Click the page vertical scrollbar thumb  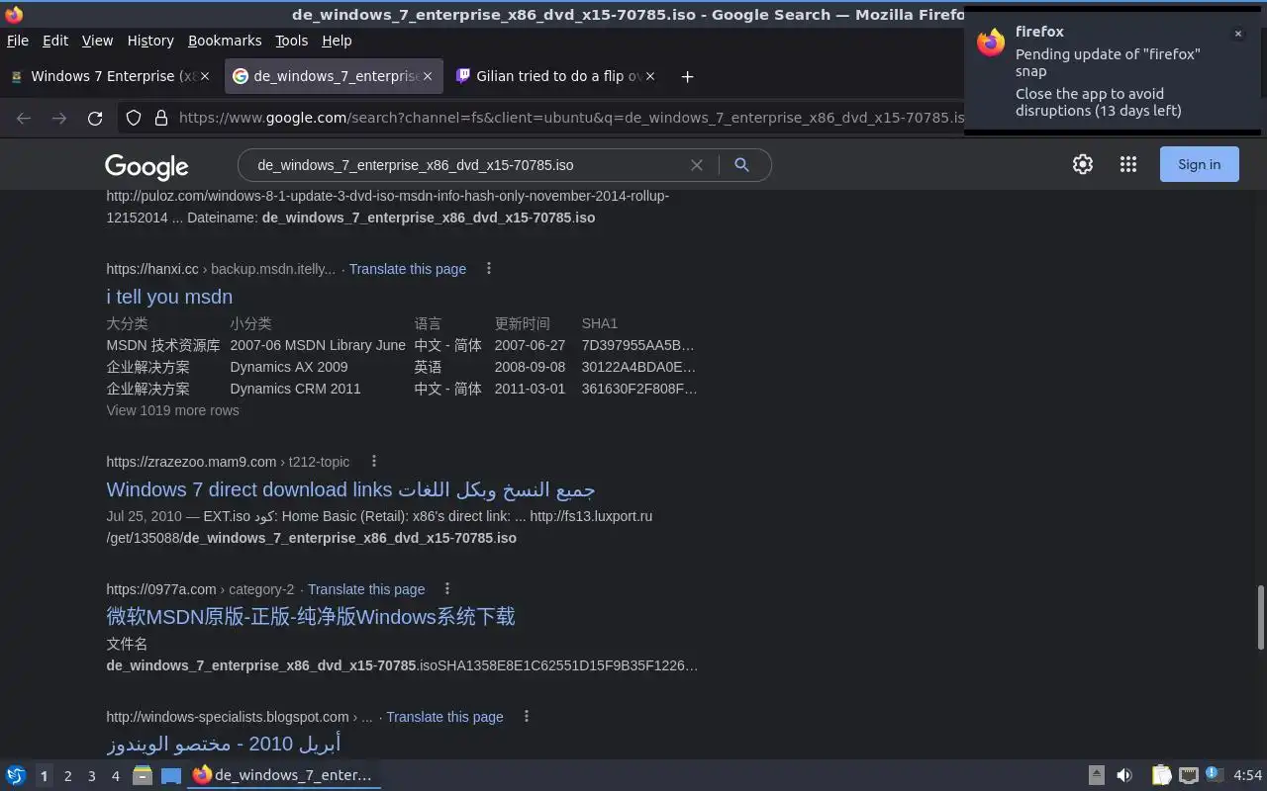[x=1260, y=618]
